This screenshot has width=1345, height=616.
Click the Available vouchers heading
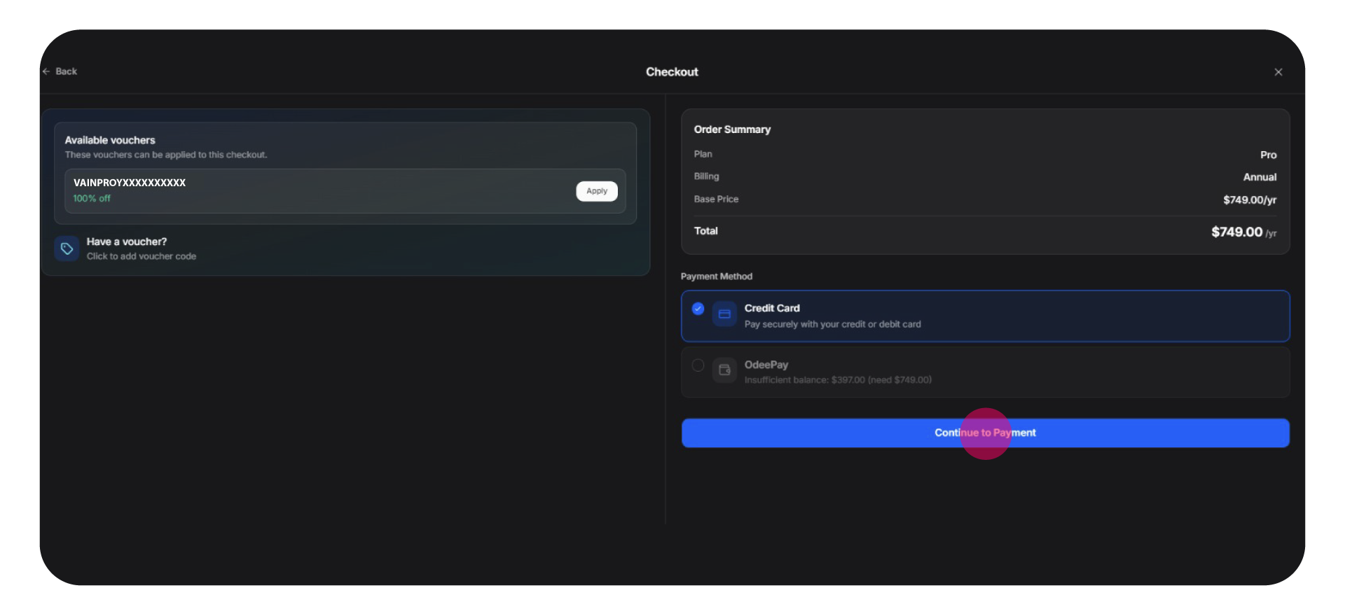point(110,140)
